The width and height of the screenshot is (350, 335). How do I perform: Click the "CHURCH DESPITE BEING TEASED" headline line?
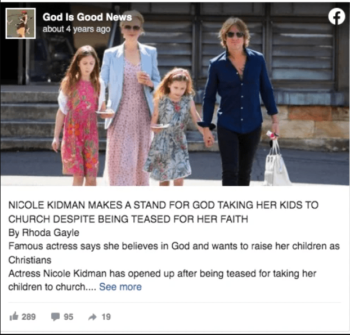(x=128, y=219)
